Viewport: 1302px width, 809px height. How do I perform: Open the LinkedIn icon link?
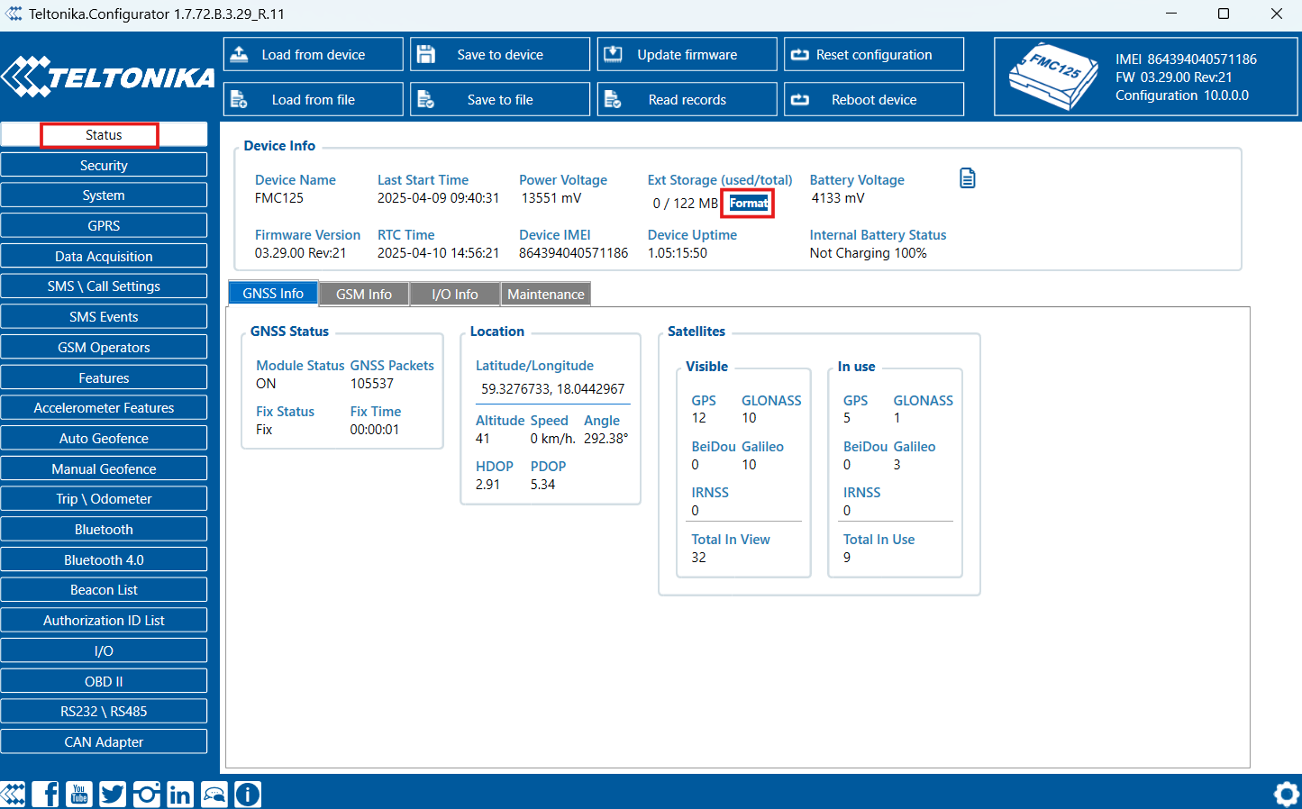180,794
